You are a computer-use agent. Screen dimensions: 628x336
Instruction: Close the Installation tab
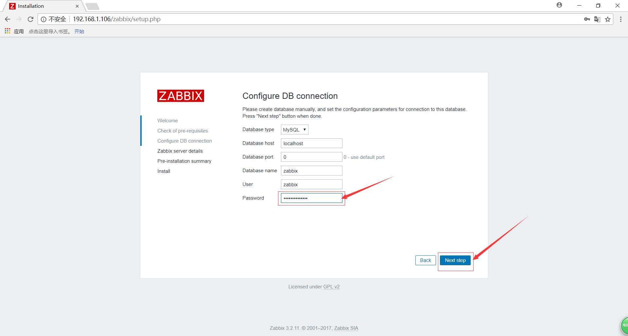tap(77, 6)
